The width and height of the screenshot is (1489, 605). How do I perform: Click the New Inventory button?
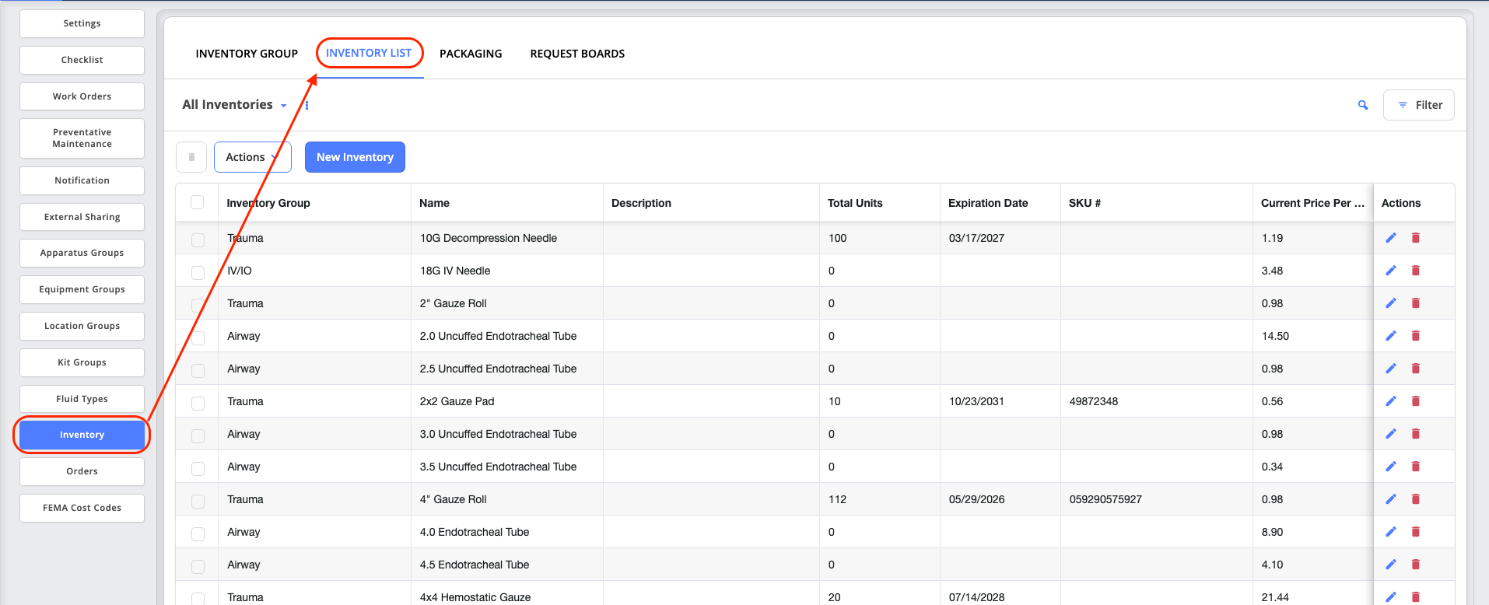[x=355, y=157]
